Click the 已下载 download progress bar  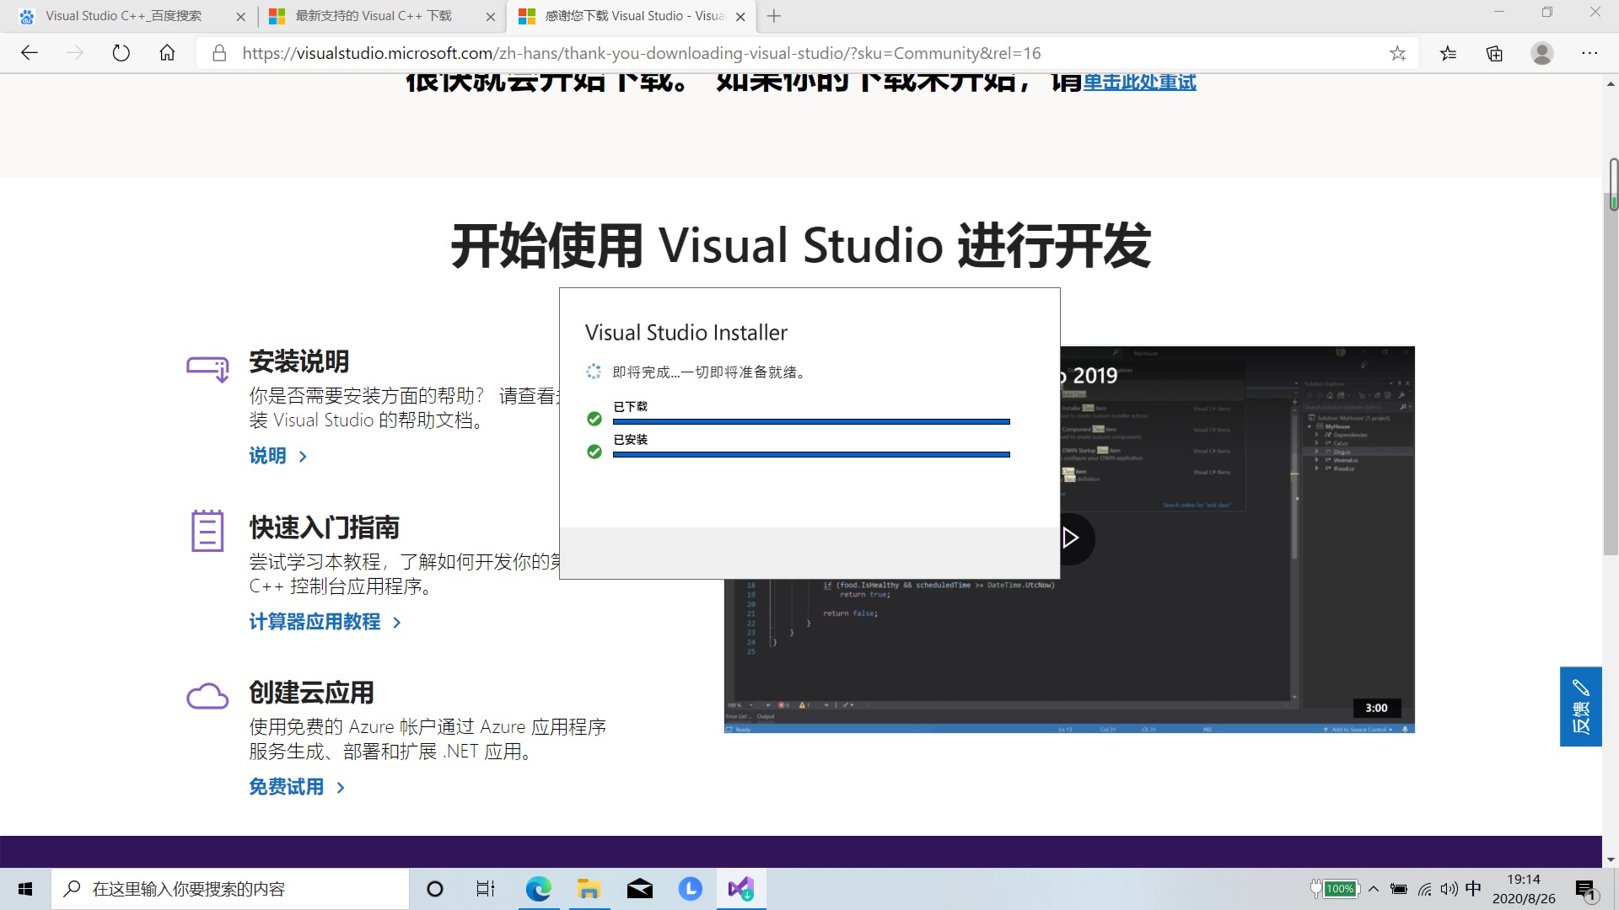811,421
